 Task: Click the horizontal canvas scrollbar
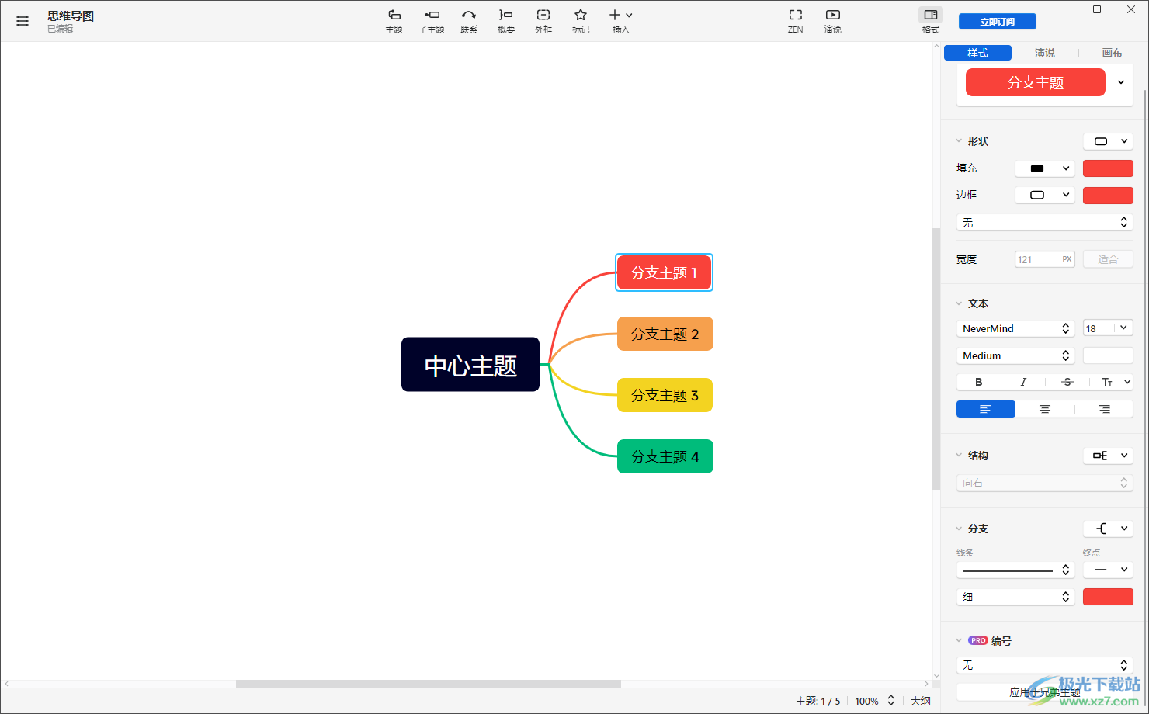[x=429, y=684]
